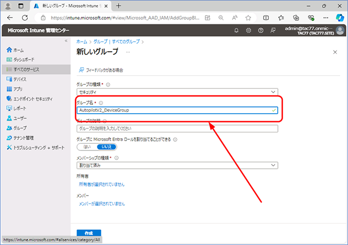
Task: Show info for メンバーシップの種類
Action: 117,158
